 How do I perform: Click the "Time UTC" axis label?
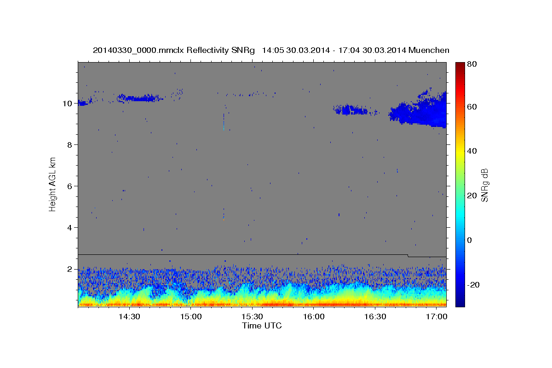[x=262, y=326]
